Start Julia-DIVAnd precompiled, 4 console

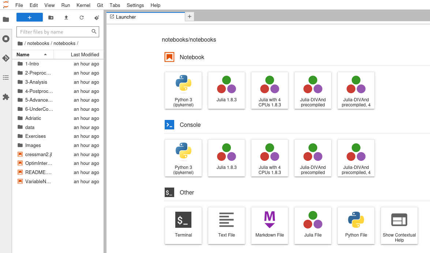coord(356,158)
